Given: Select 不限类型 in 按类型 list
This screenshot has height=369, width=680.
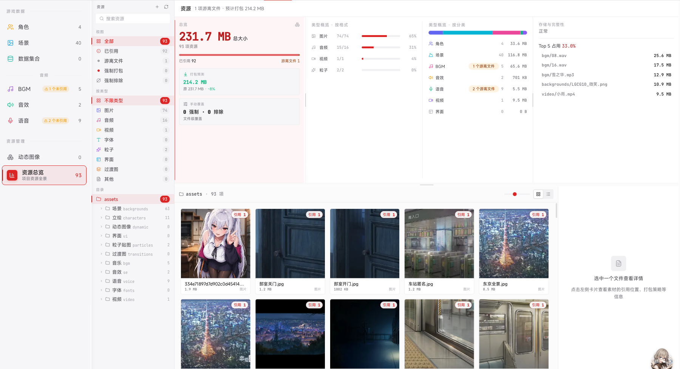Looking at the screenshot, I should click(133, 100).
